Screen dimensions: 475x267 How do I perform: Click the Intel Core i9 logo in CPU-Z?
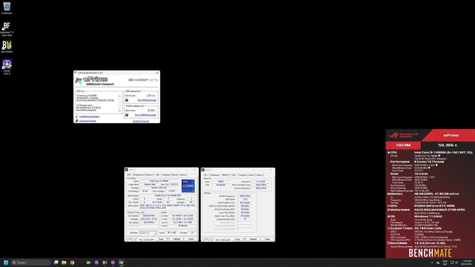(x=188, y=186)
